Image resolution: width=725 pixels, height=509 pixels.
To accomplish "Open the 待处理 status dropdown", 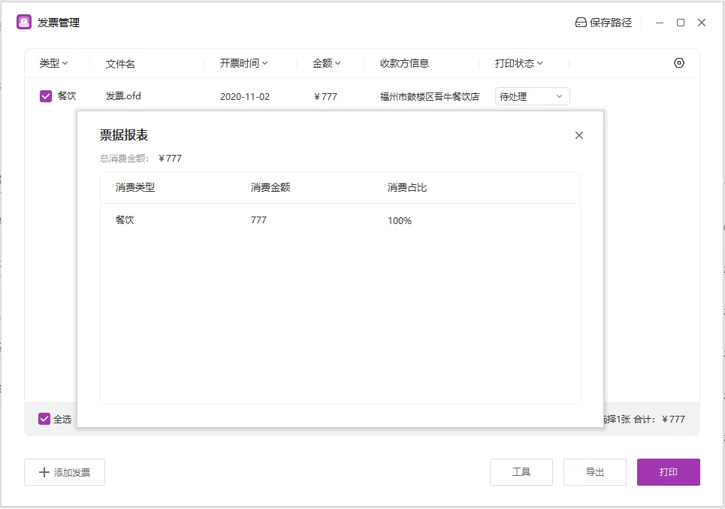I will click(x=532, y=96).
